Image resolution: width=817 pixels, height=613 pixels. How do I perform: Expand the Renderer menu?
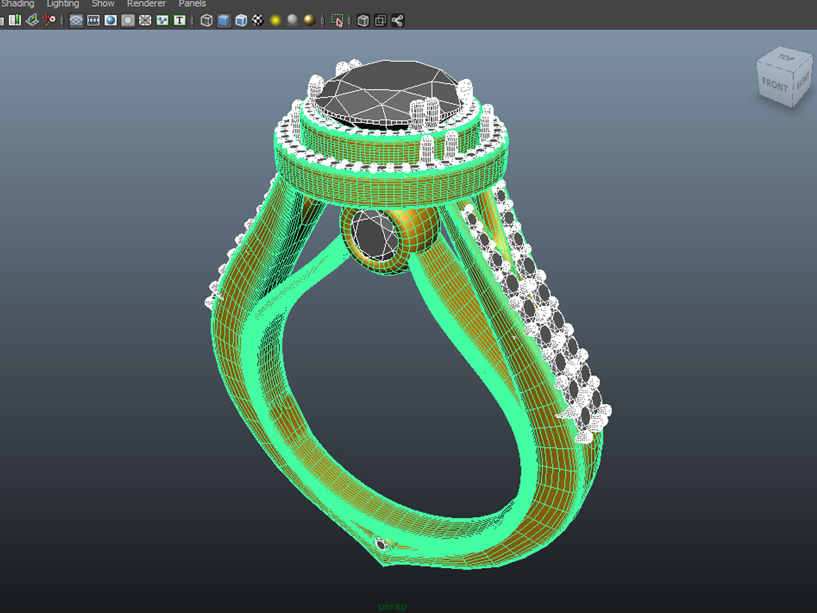pyautogui.click(x=146, y=4)
